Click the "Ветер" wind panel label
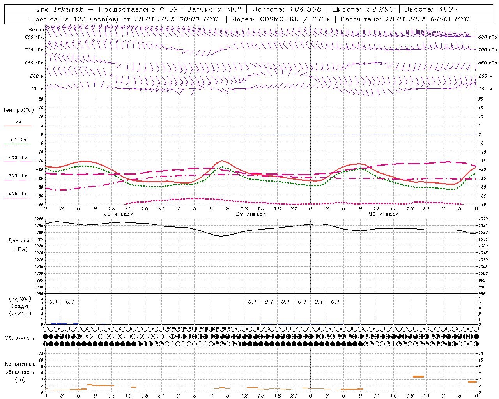 coord(36,30)
